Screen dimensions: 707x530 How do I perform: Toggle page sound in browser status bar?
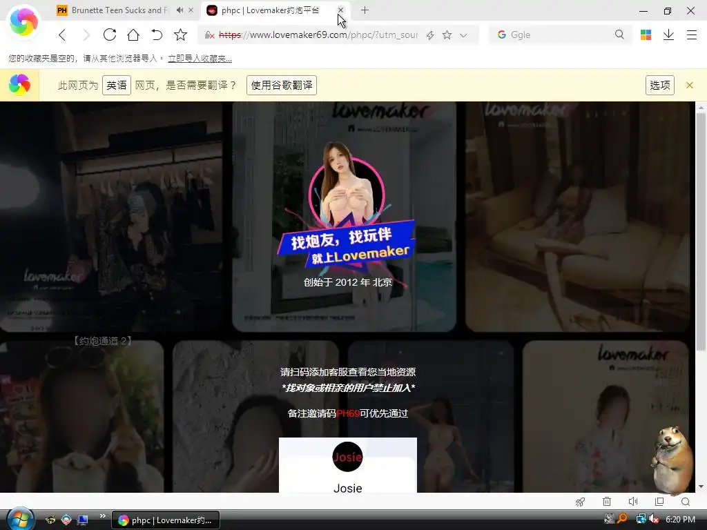tap(633, 502)
